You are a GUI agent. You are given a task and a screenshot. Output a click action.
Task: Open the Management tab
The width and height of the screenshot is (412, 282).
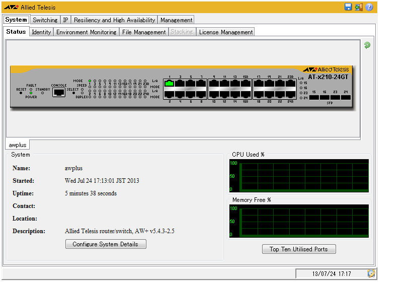point(176,20)
